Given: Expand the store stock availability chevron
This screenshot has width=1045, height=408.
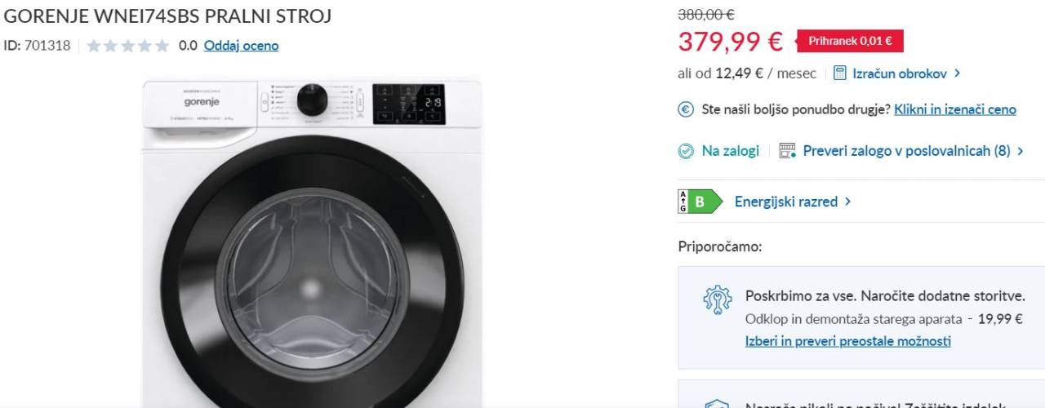Looking at the screenshot, I should click(1021, 151).
